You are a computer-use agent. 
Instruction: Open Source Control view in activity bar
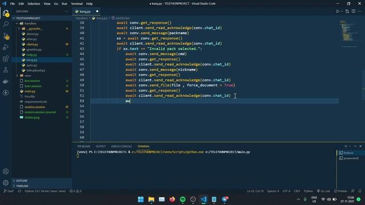click(x=6, y=36)
